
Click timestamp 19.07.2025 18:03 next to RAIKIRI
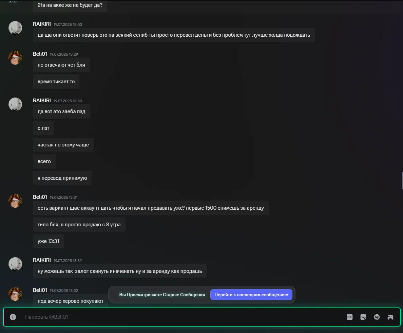(68, 24)
